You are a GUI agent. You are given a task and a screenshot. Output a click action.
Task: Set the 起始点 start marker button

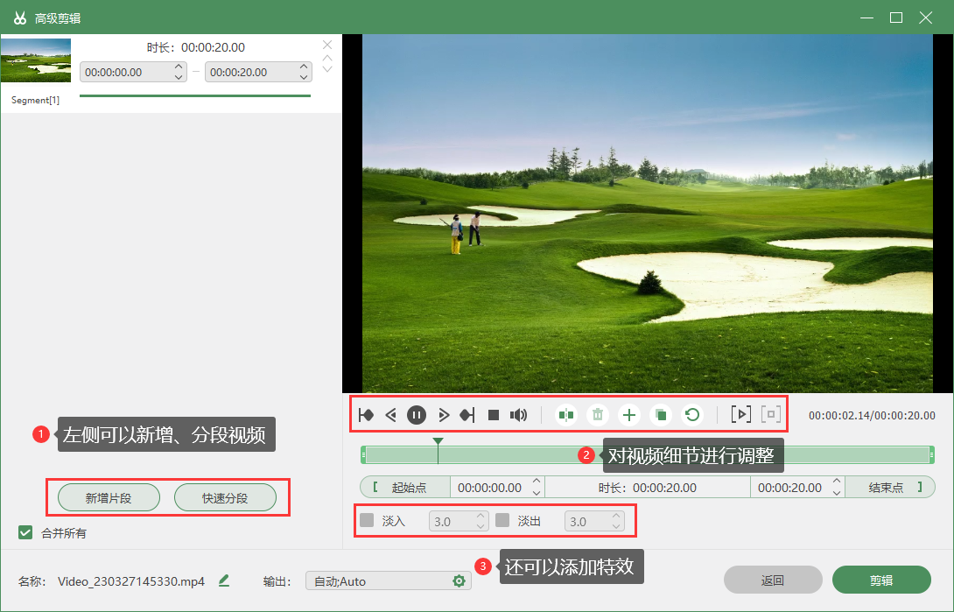(x=405, y=488)
